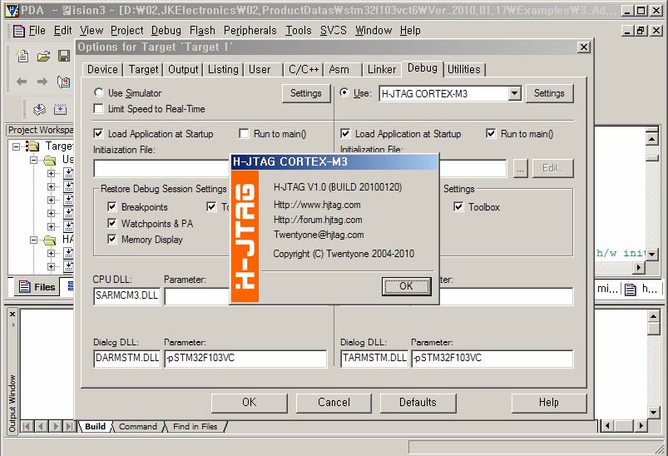This screenshot has width=668, height=456.
Task: Open the Peripherals menu
Action: pos(250,31)
